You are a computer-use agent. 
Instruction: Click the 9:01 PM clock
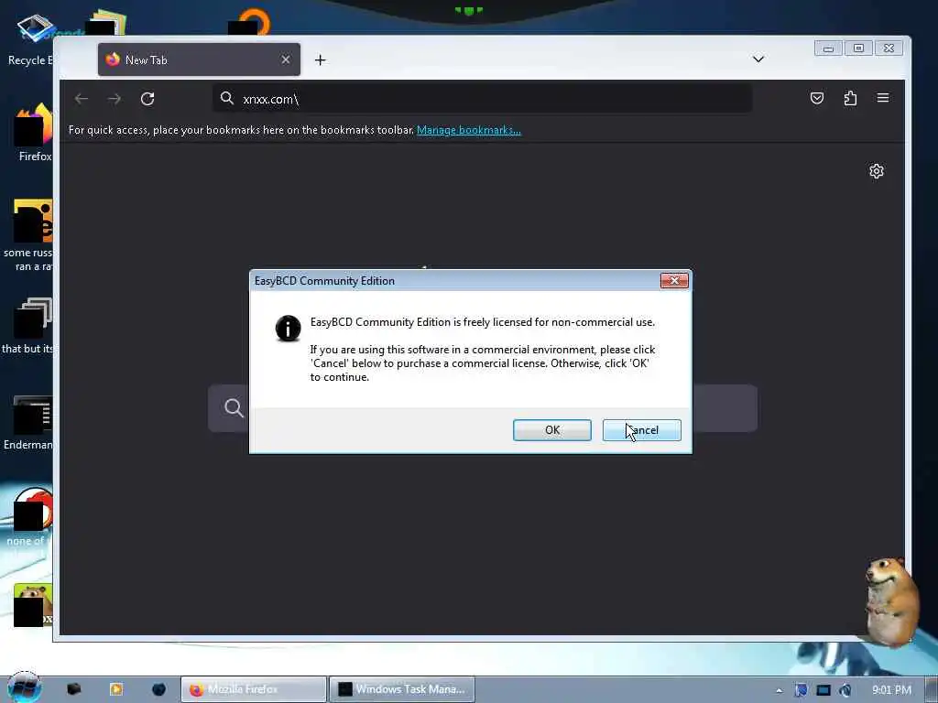[x=891, y=690]
